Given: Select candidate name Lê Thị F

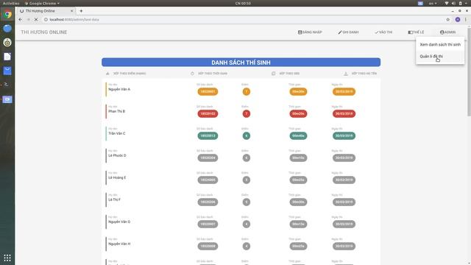Looking at the screenshot, I should coord(114,199).
